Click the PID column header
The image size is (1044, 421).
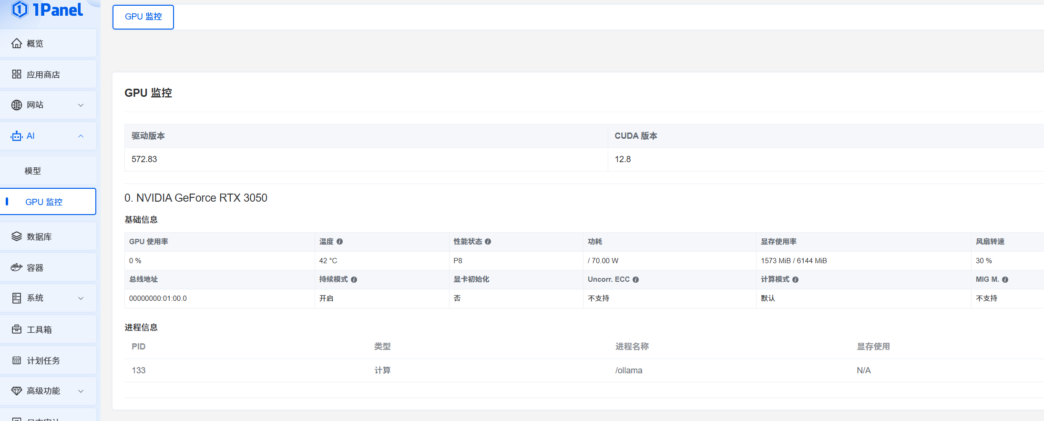pos(138,347)
